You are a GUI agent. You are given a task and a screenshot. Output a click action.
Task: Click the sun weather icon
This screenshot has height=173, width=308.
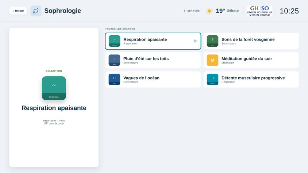209,11
